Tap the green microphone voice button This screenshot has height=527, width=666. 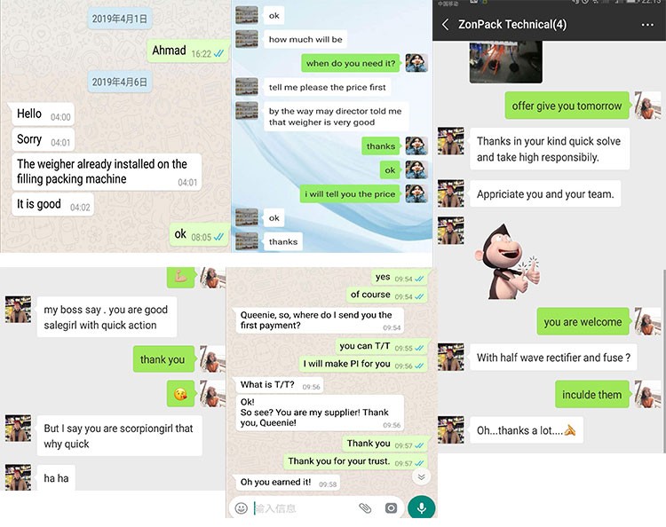pyautogui.click(x=421, y=507)
